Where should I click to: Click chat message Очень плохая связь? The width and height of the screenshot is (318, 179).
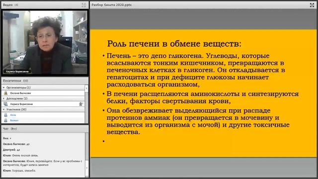coord(20,155)
